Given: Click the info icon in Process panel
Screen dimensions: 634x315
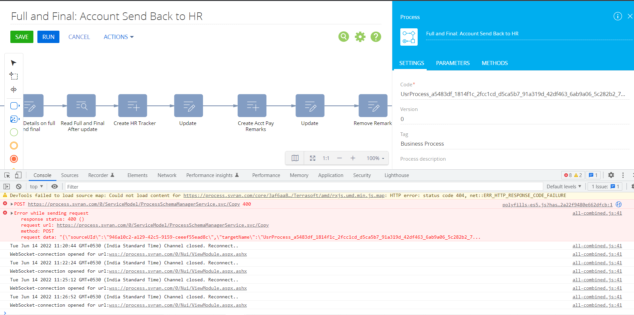Looking at the screenshot, I should 618,16.
